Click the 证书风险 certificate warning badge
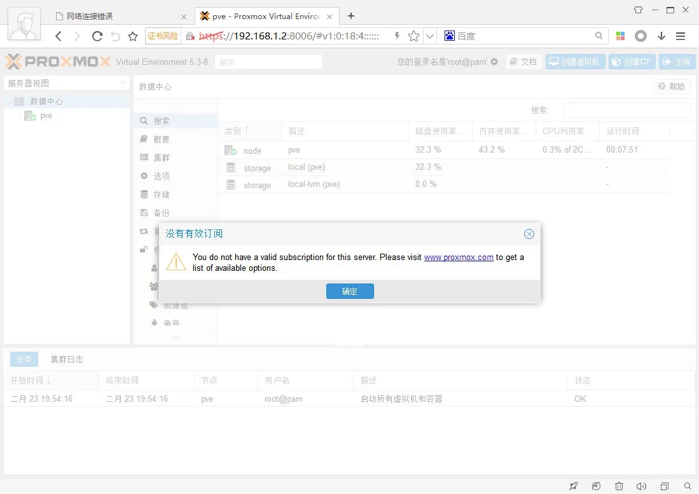The height and width of the screenshot is (494, 699). 163,36
